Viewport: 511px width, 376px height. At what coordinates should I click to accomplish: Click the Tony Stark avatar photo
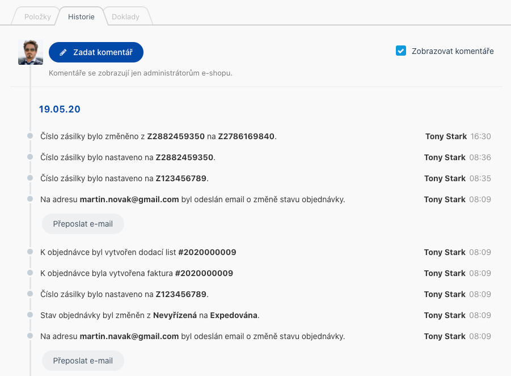(30, 52)
